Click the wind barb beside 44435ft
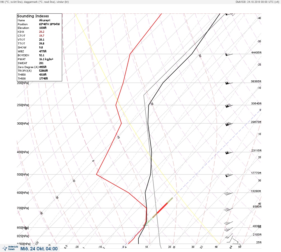281x252 pixels. pos(229,54)
